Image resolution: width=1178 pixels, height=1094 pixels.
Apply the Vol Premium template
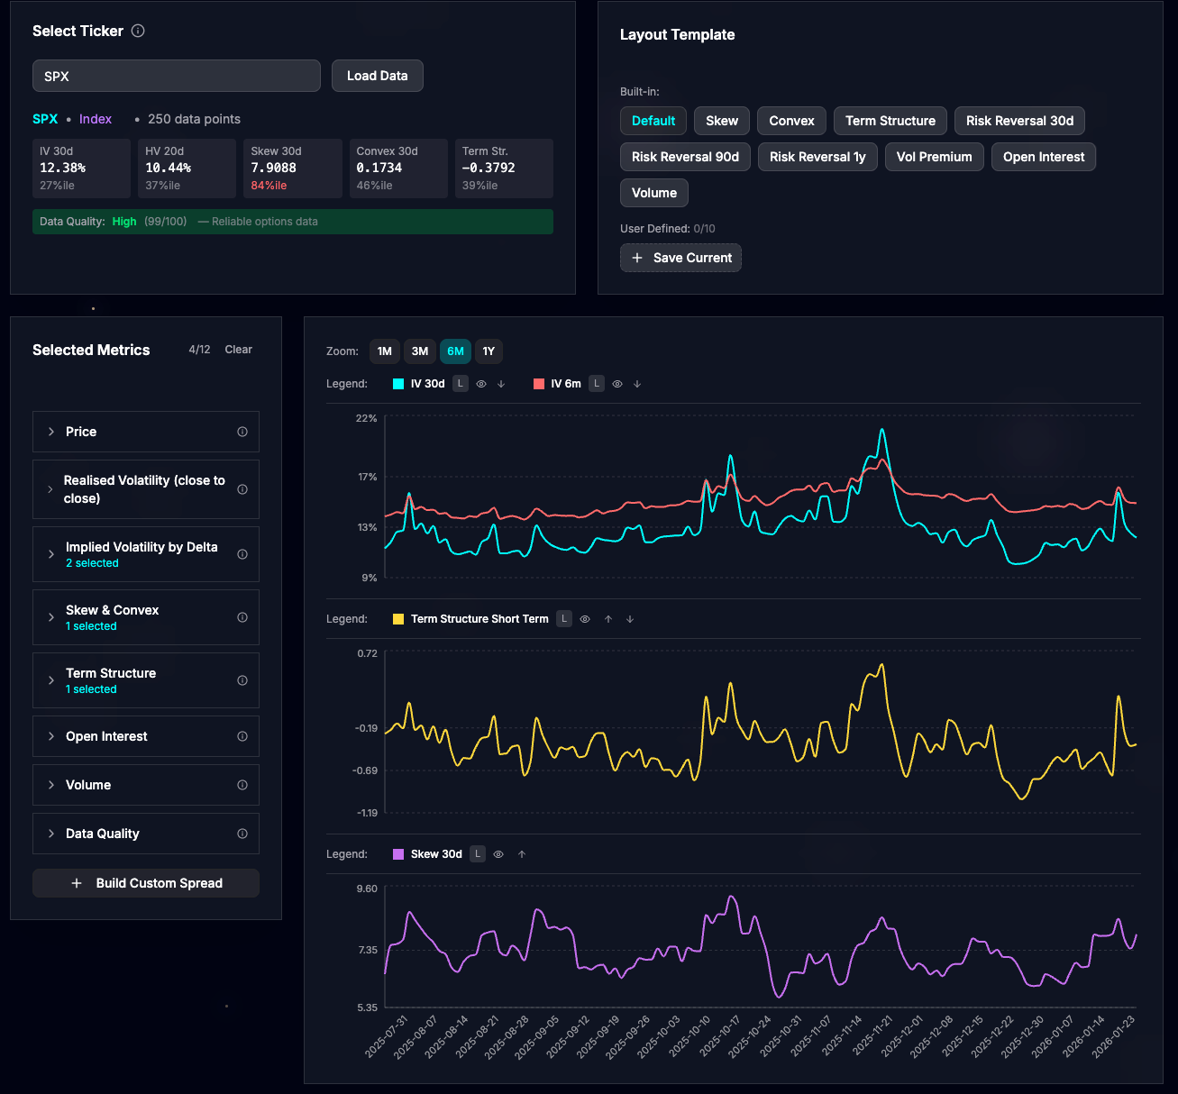click(935, 157)
